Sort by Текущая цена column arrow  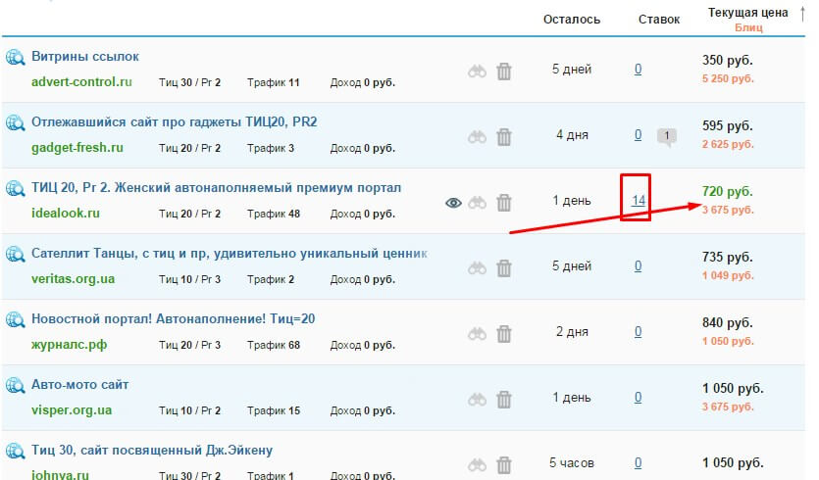(802, 14)
